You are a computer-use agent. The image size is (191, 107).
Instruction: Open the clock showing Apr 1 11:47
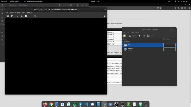95,1
